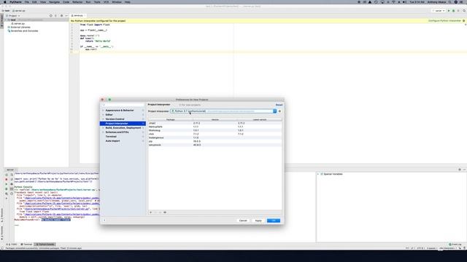Click the green execute console icon
Viewport: 467px width, 262px height.
[x=7, y=184]
